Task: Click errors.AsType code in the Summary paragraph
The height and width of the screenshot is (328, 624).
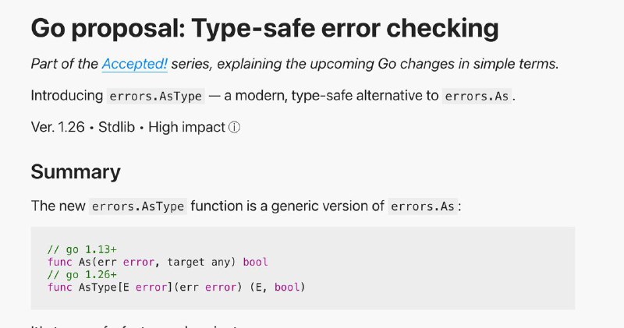Action: tap(138, 206)
